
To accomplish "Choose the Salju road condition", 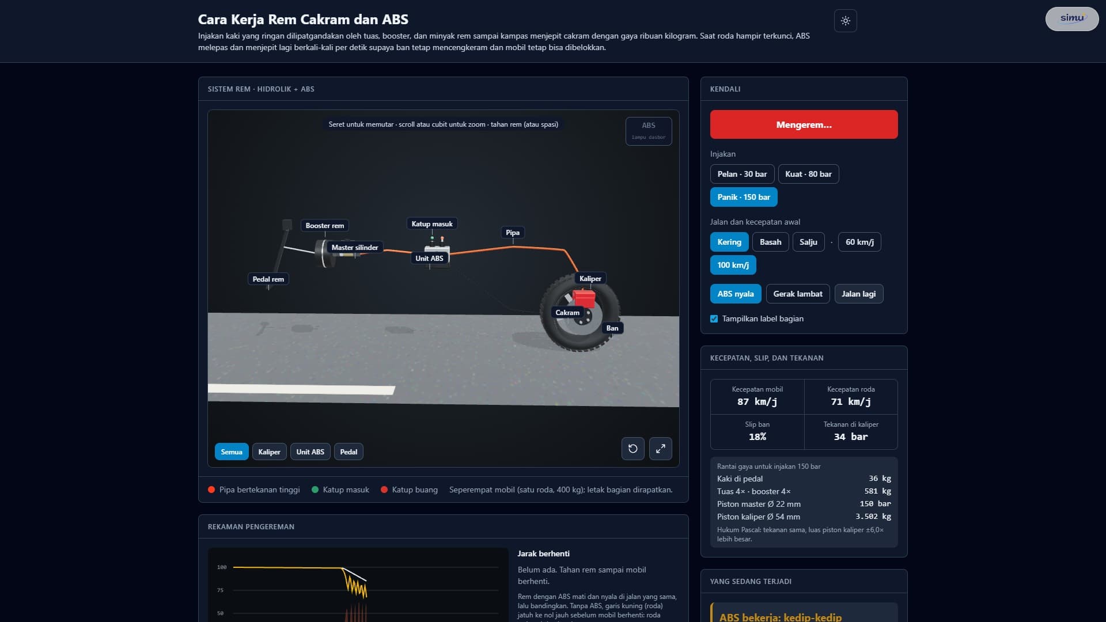I will tap(808, 242).
